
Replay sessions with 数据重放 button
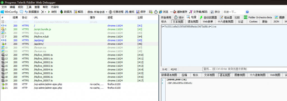(32, 12)
